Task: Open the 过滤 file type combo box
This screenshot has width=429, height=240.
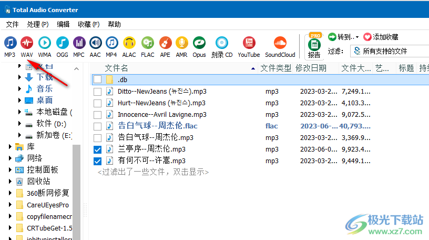Action: click(x=390, y=51)
